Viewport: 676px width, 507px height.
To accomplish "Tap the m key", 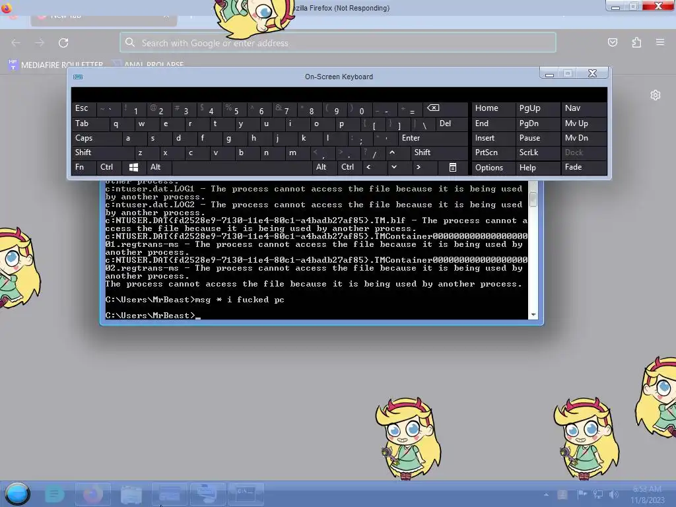I will [x=298, y=152].
